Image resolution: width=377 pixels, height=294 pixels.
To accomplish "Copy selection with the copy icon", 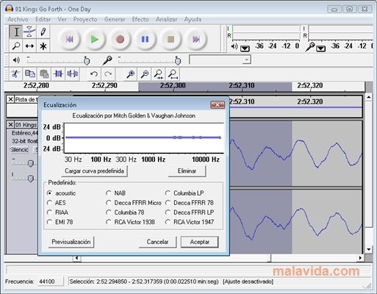I will (30, 73).
